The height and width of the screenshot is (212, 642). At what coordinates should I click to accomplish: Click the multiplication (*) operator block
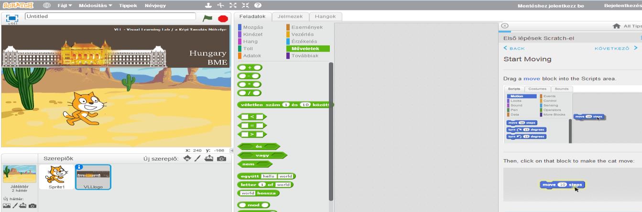click(x=249, y=84)
